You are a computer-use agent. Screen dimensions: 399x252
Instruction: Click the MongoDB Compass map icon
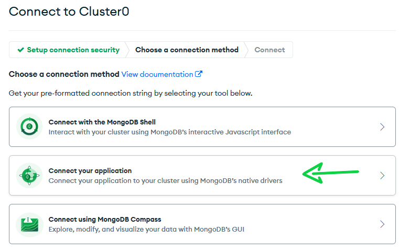pyautogui.click(x=29, y=224)
